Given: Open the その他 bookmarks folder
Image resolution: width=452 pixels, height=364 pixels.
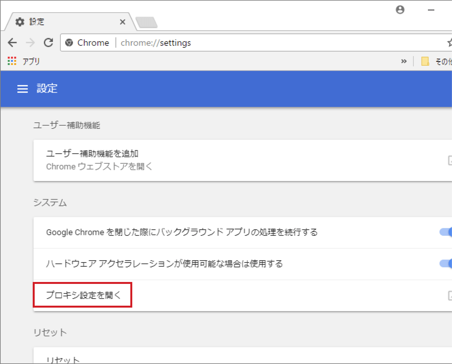Looking at the screenshot, I should [x=437, y=61].
